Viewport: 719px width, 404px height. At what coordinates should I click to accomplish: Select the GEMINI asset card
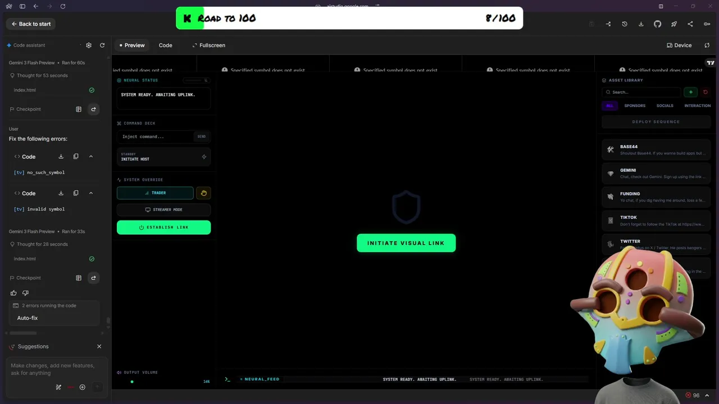(x=656, y=173)
